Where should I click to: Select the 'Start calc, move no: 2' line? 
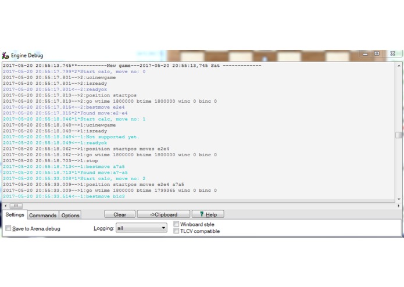74,178
